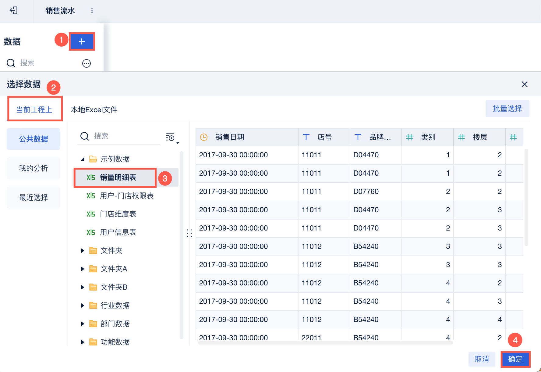
Task: Click the 销售日期 column header
Action: (247, 137)
